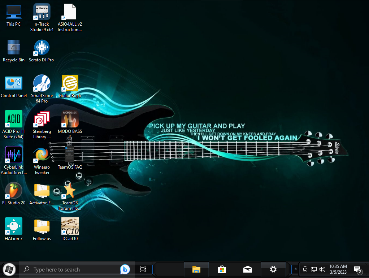Launch Microsoft Store from the taskbar

point(222,270)
